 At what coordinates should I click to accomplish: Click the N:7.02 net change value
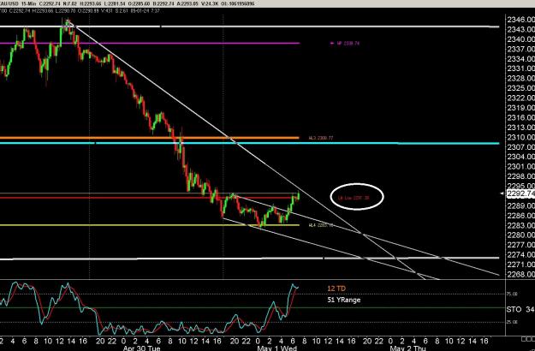(71, 3)
